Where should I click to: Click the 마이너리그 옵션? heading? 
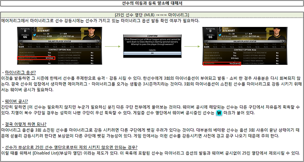tap(20, 73)
